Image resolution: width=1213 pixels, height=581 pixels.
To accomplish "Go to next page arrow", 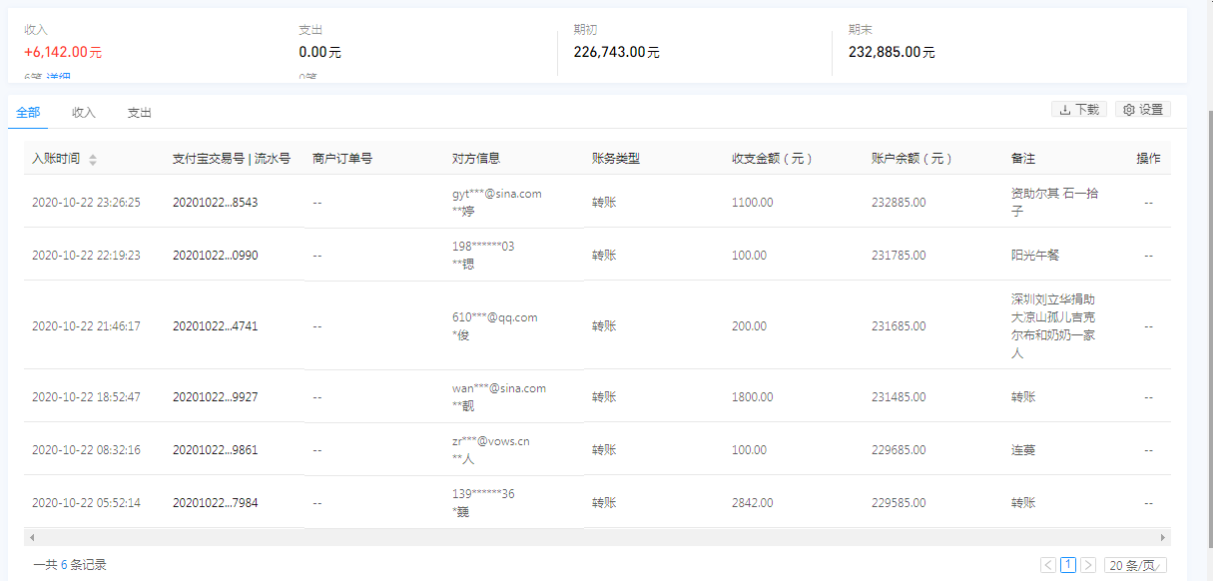I will pos(1088,565).
